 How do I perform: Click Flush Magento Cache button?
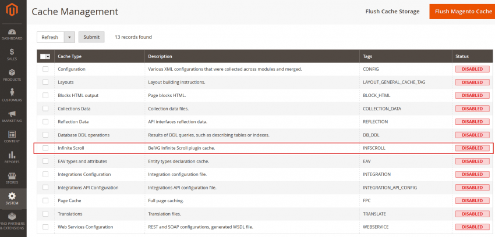coord(462,12)
